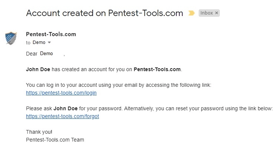Open the pentest-tools.com/forgot reset link

pos(62,116)
